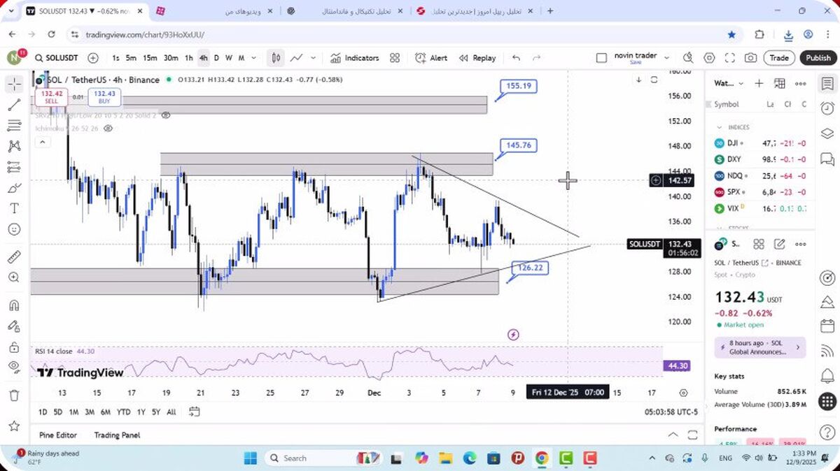Open the SOLUSDT symbol search
The width and height of the screenshot is (840, 471).
click(56, 58)
